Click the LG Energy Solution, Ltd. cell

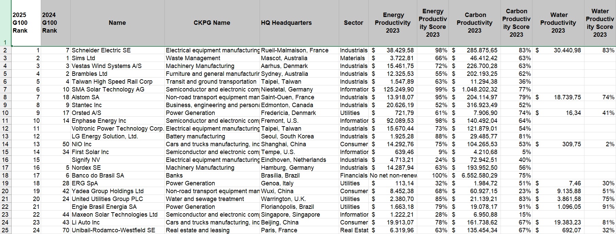click(x=118, y=136)
